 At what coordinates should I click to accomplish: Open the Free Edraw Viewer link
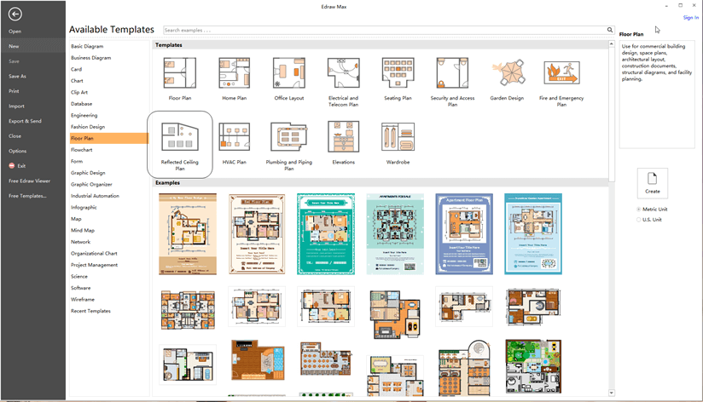[30, 181]
